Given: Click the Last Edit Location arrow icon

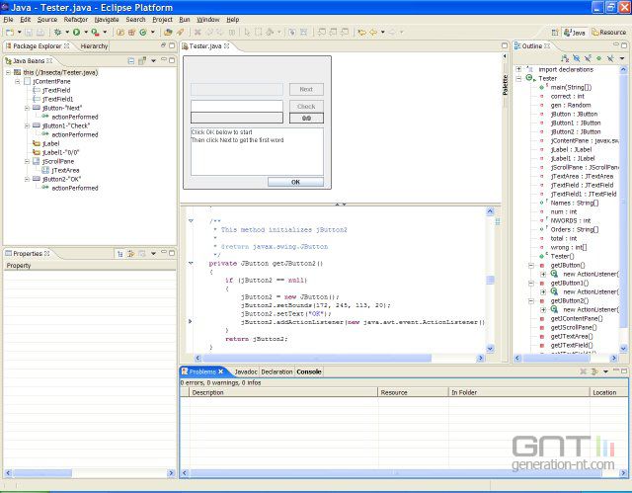Looking at the screenshot, I should tap(361, 32).
